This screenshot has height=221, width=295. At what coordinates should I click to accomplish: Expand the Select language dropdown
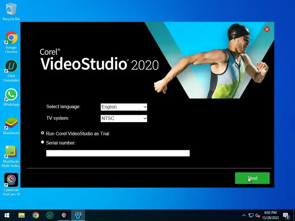[124, 107]
